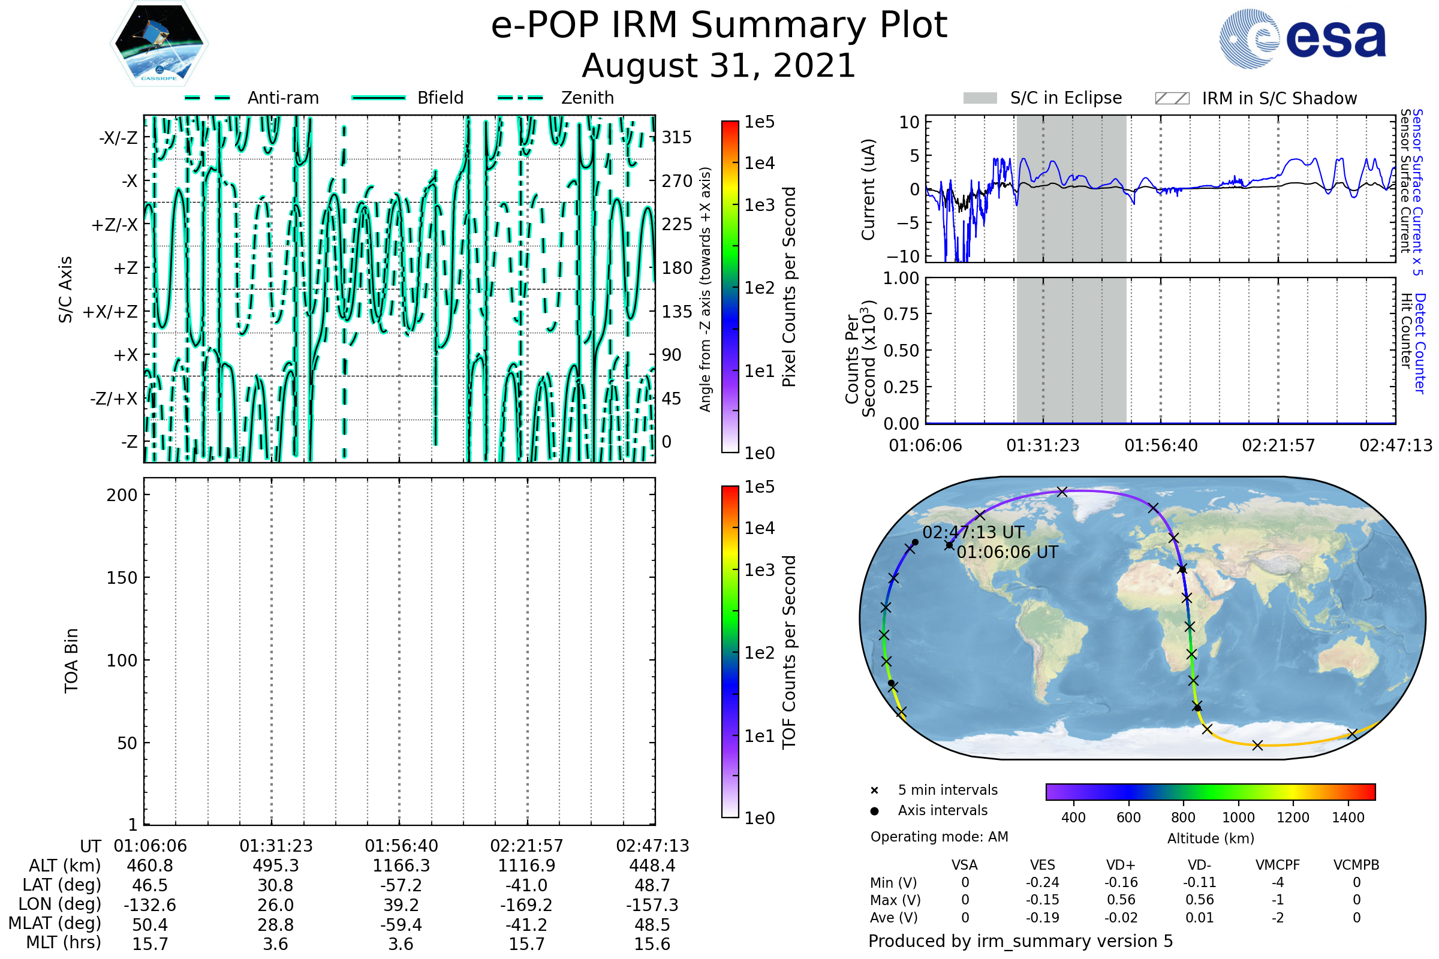
Task: Click the 01:06:06 UT label on map
Action: pos(1008,552)
